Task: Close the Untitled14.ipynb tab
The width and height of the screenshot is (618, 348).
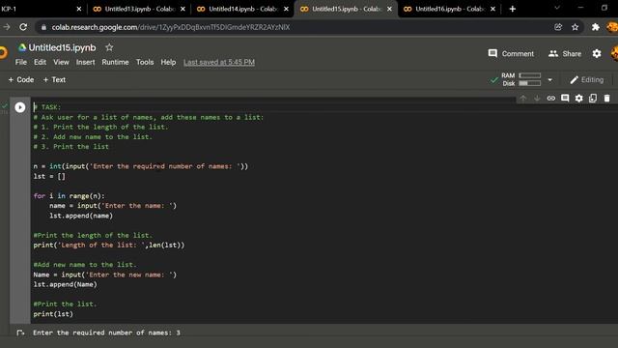Action: pyautogui.click(x=286, y=9)
